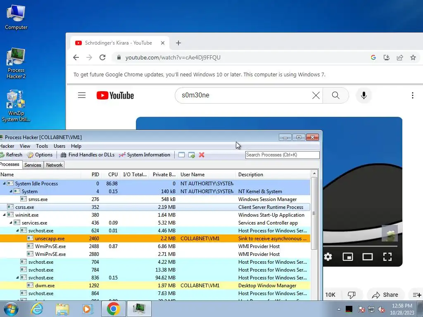Collapse the svchost.exe PID 624 node
This screenshot has width=423, height=317.
point(17,230)
